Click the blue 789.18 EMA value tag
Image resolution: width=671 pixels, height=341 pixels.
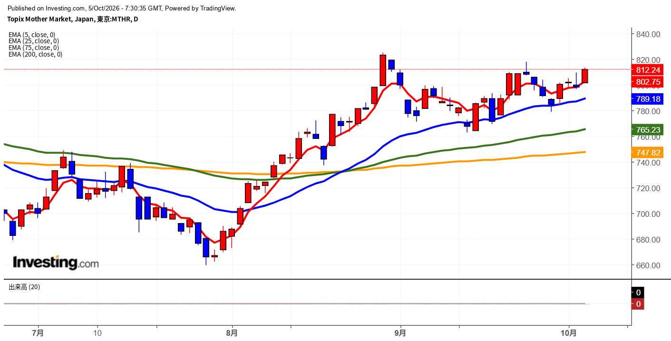click(x=648, y=99)
